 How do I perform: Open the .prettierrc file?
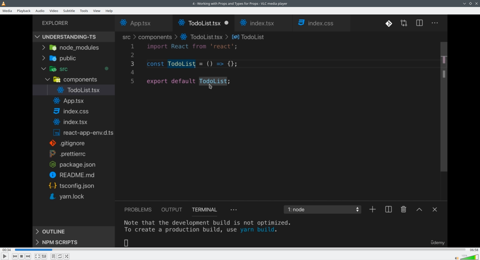(x=73, y=154)
